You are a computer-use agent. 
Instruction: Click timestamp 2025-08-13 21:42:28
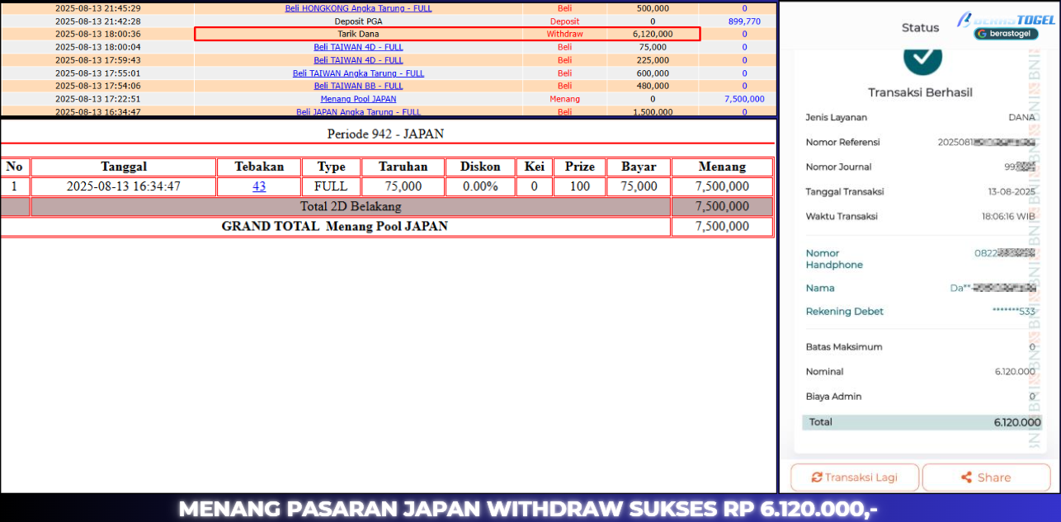point(97,21)
